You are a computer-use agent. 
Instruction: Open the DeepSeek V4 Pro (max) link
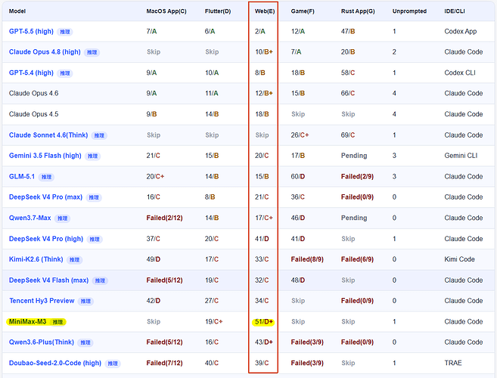point(45,197)
